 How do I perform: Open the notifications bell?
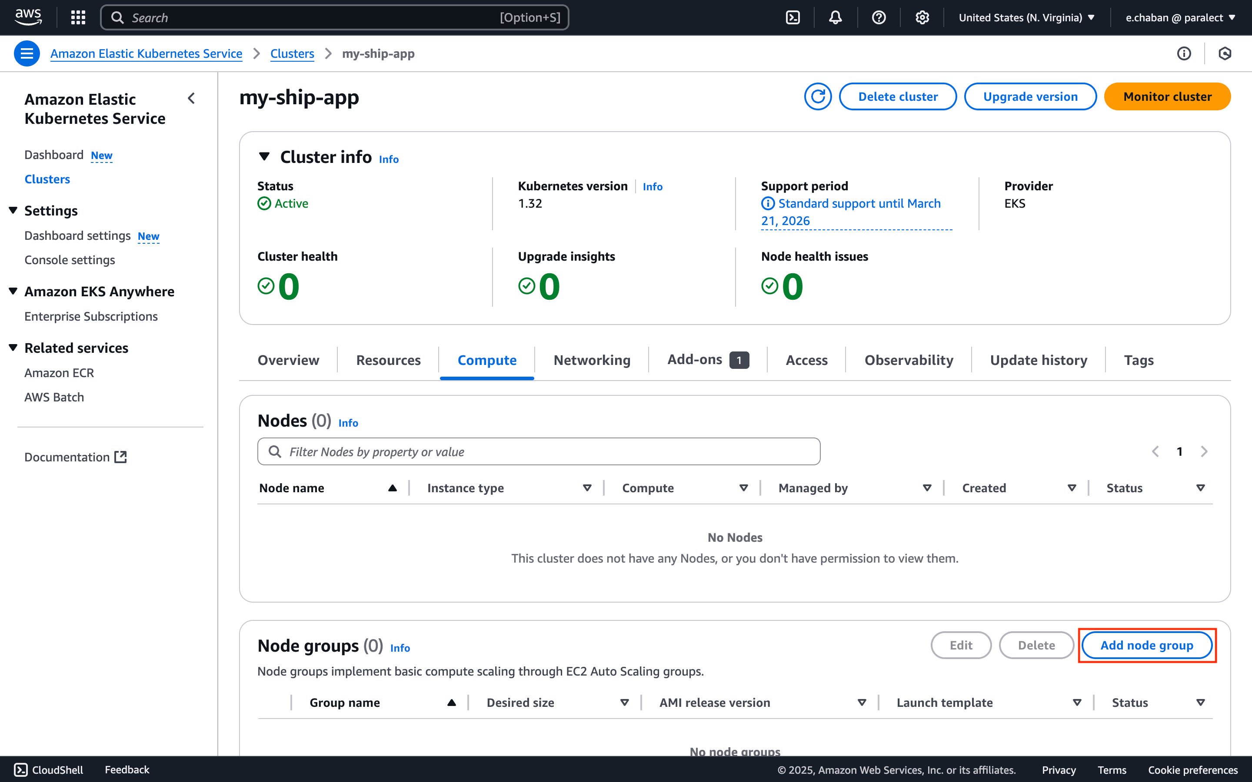(x=835, y=17)
